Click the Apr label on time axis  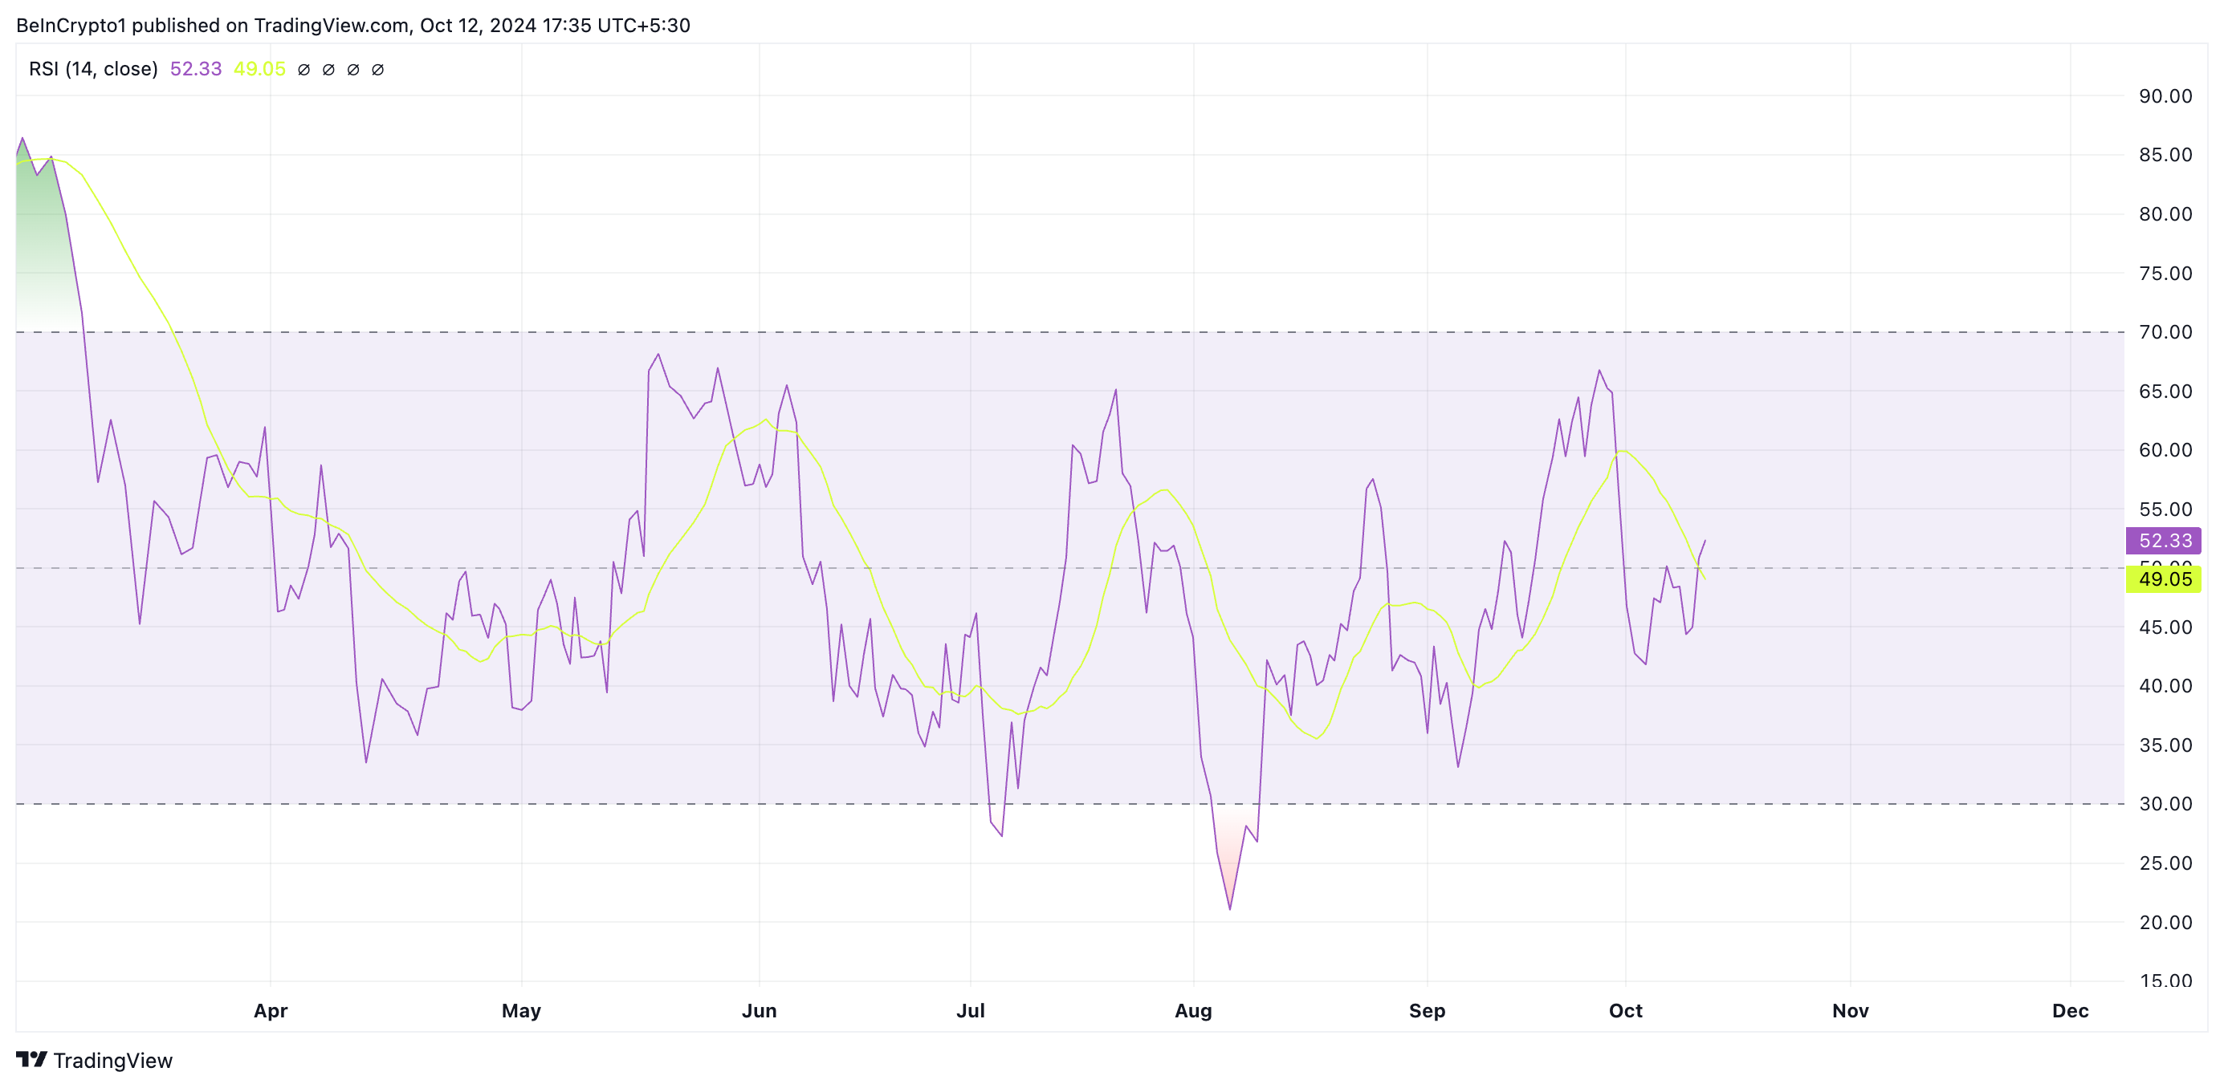tap(271, 1010)
